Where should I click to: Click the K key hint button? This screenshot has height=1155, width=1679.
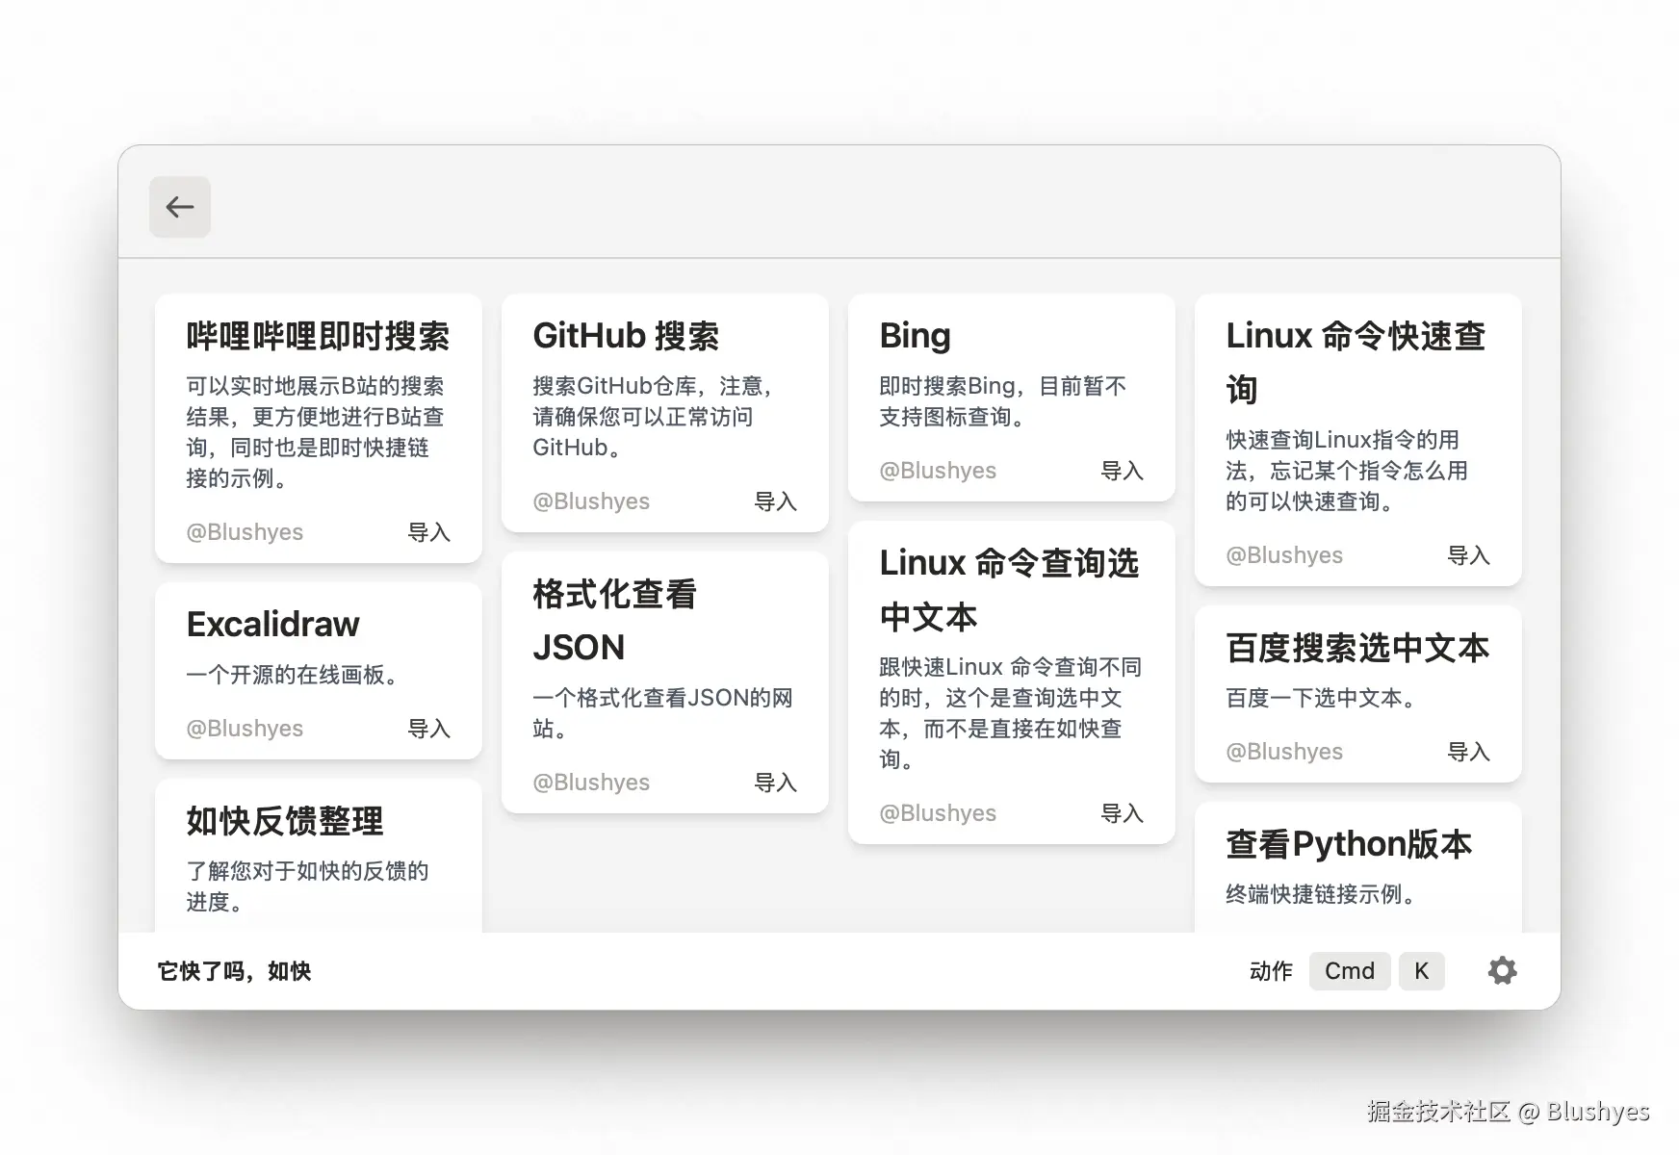click(x=1422, y=971)
